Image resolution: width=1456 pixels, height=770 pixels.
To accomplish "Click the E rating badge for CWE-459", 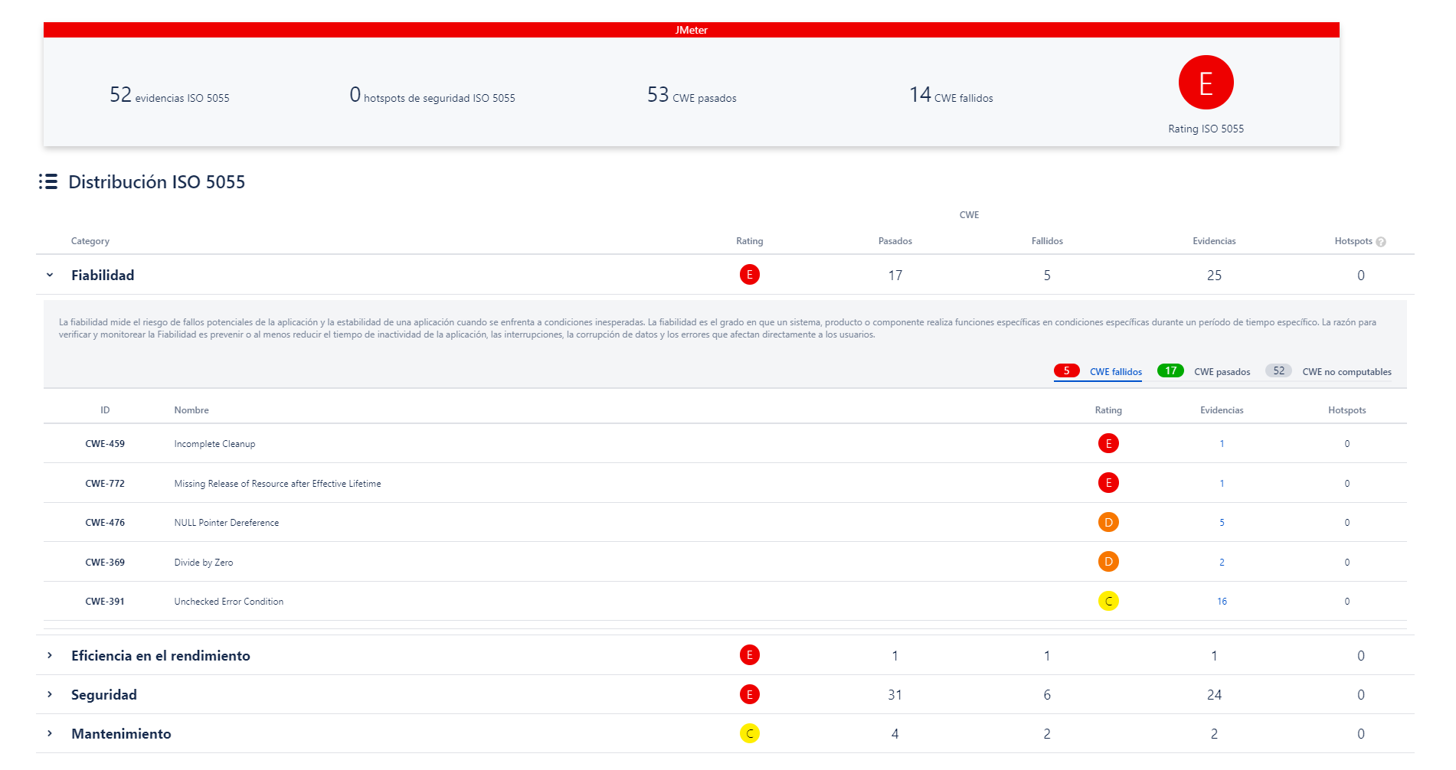I will [1108, 443].
